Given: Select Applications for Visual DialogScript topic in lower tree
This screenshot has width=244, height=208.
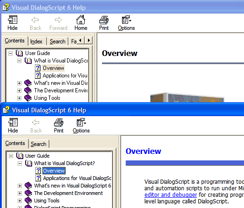Looking at the screenshot, I should [x=77, y=178].
